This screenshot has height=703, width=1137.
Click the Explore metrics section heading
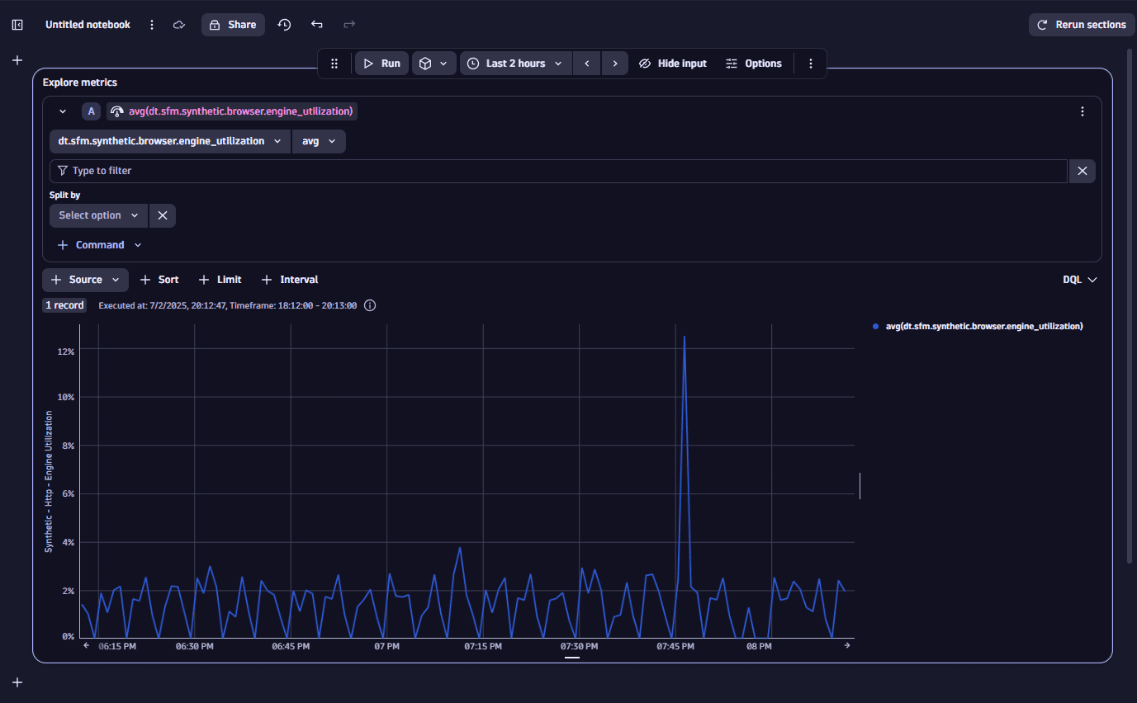(x=80, y=83)
